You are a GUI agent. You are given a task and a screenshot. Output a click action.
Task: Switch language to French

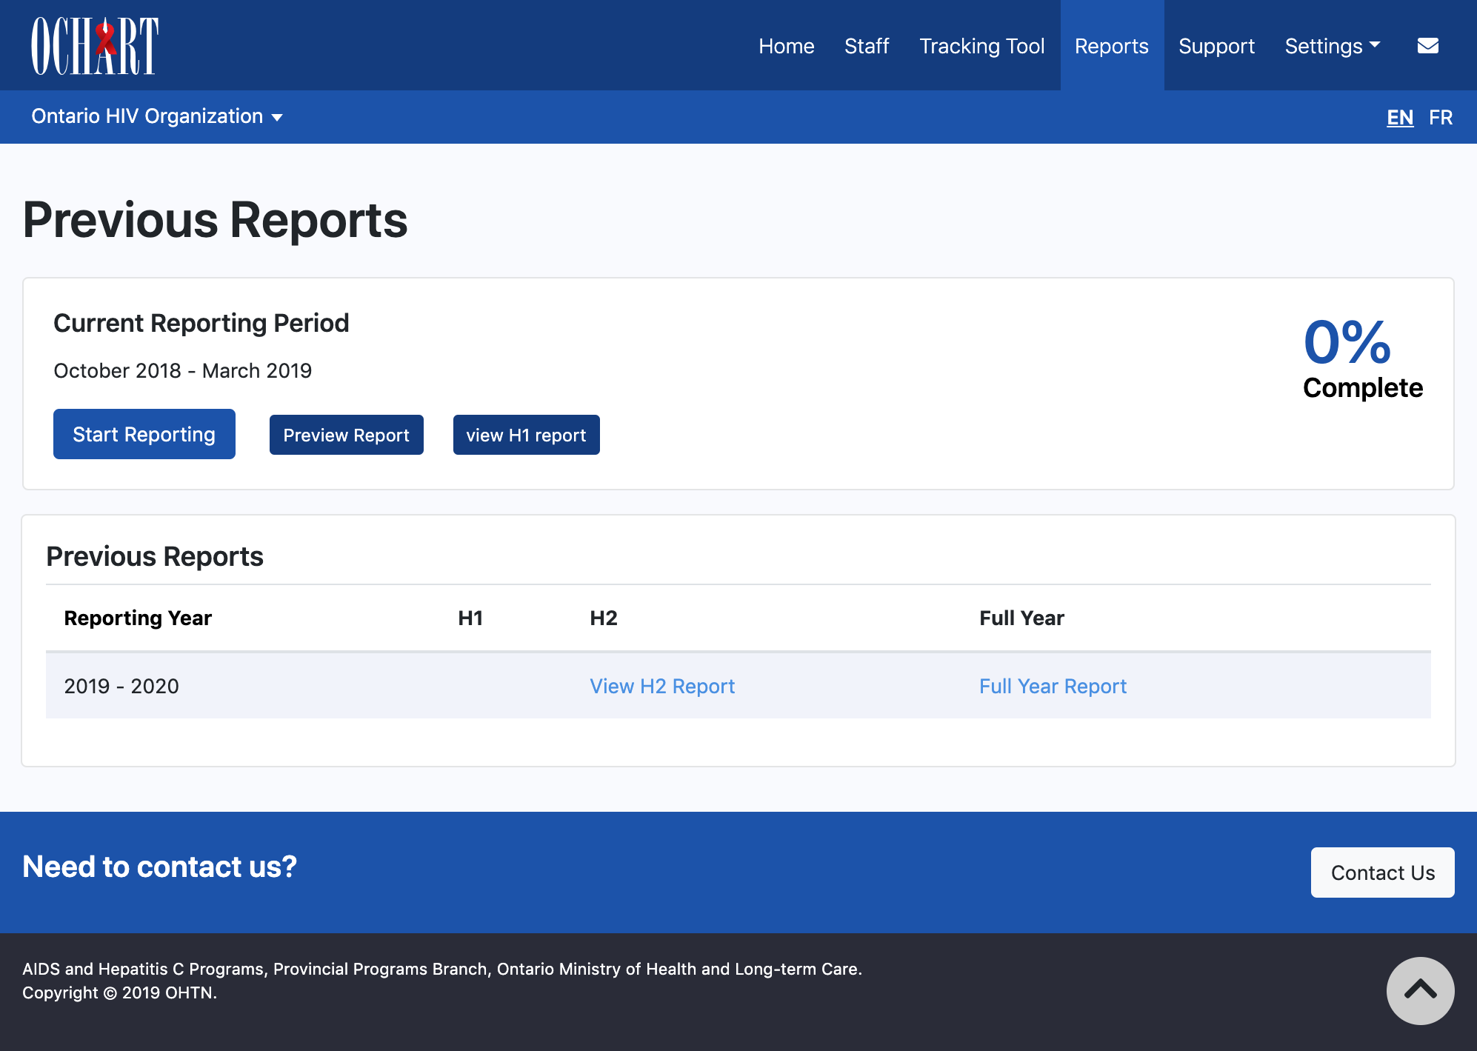click(x=1441, y=116)
